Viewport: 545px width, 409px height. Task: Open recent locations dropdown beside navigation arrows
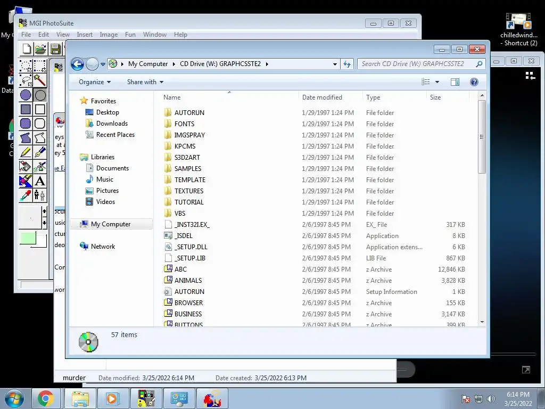103,64
